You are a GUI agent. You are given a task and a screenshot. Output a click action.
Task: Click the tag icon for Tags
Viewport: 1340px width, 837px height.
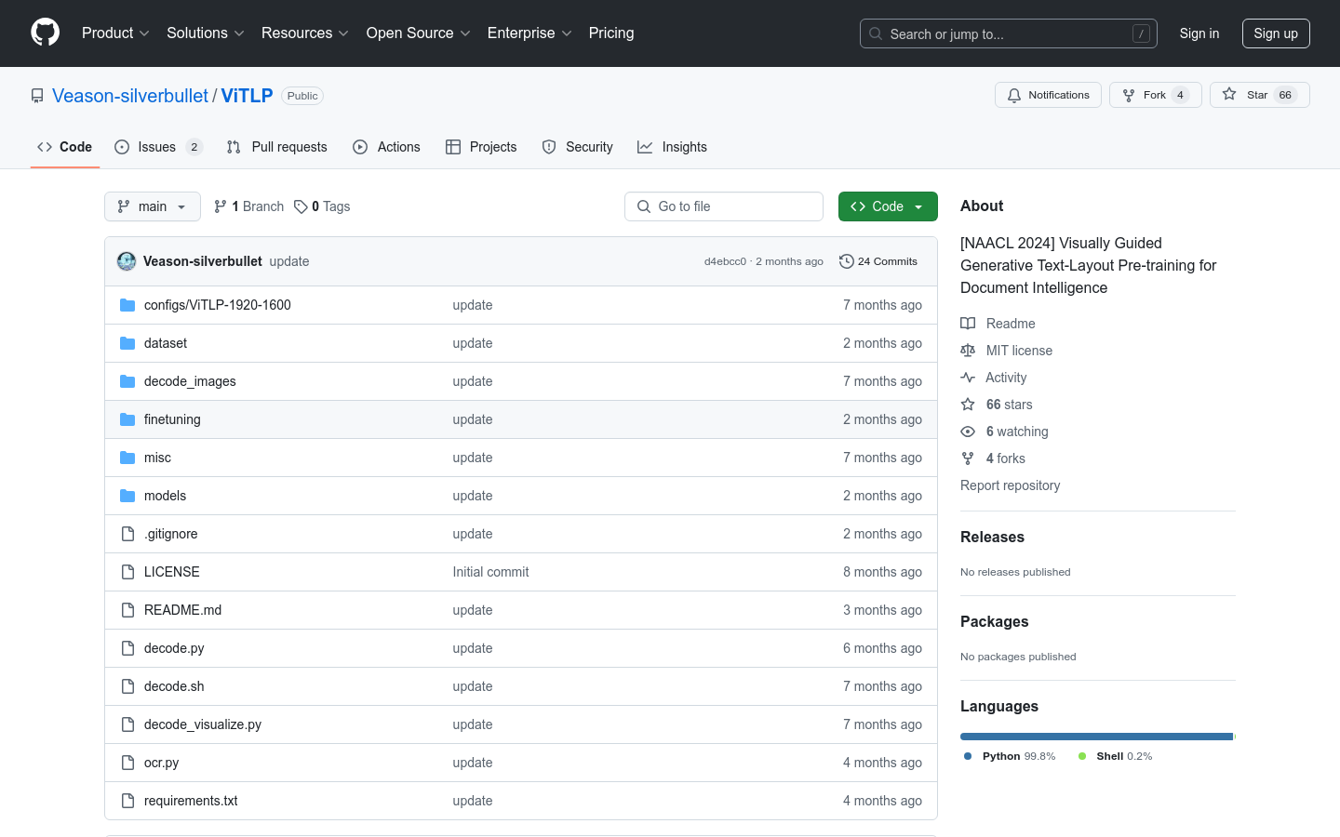(x=301, y=206)
